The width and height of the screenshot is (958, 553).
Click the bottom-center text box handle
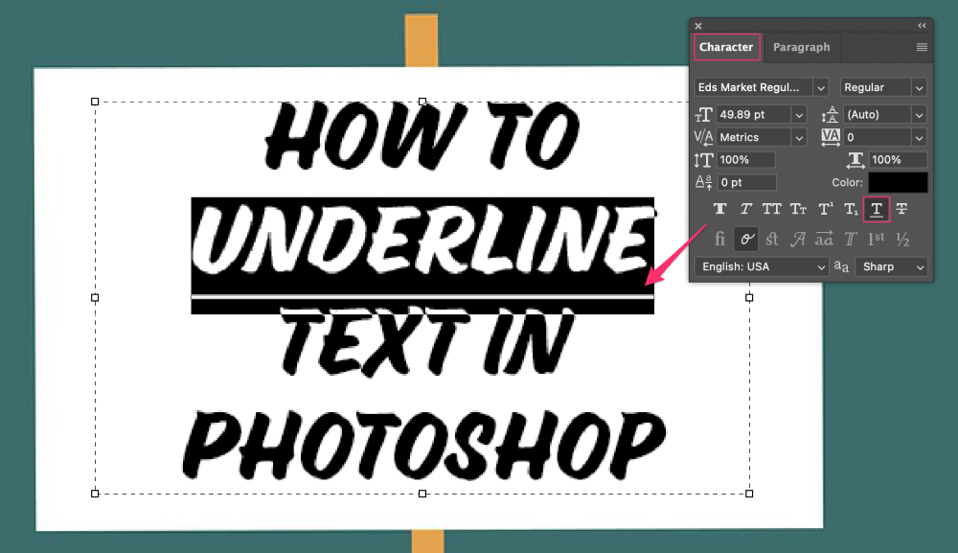(422, 494)
